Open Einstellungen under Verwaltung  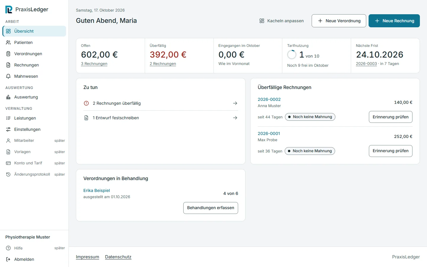tap(34, 129)
